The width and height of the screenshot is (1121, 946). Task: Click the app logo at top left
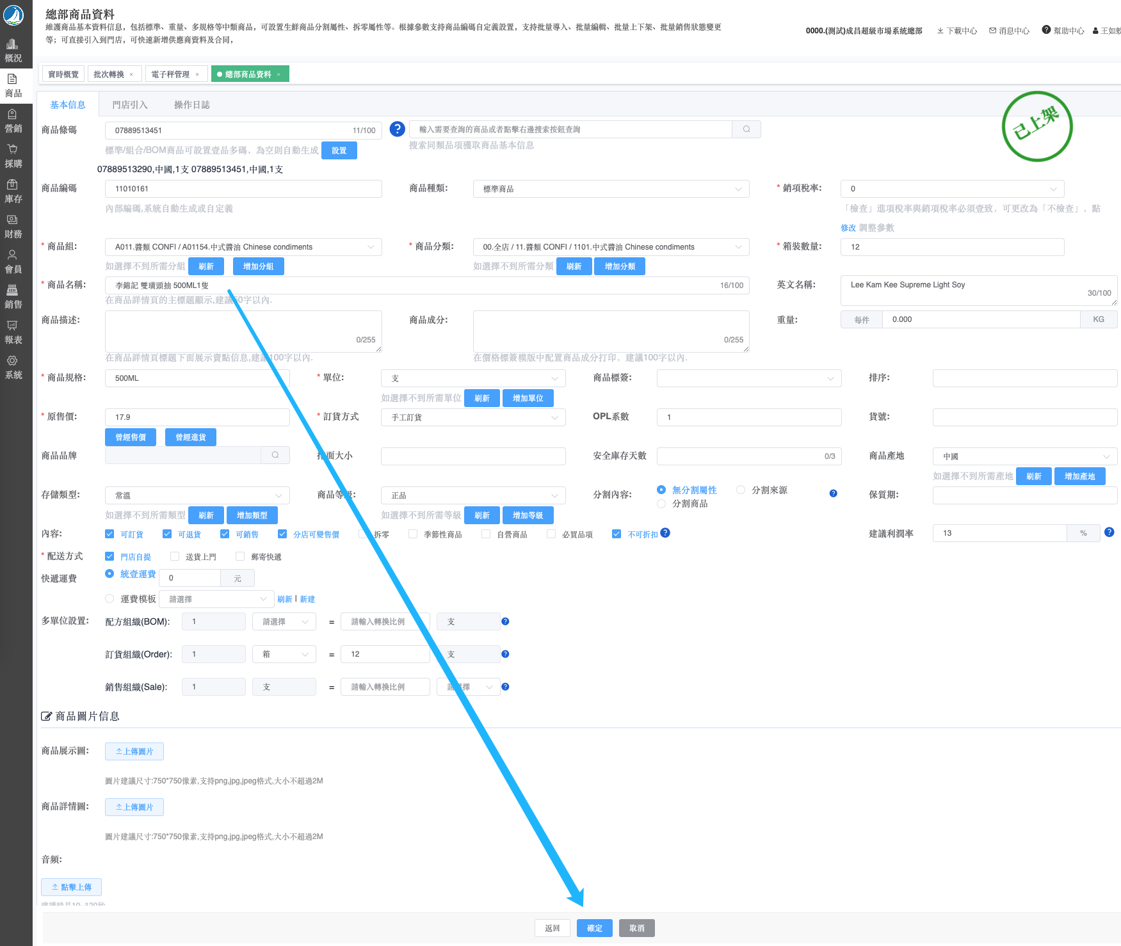pos(13,14)
